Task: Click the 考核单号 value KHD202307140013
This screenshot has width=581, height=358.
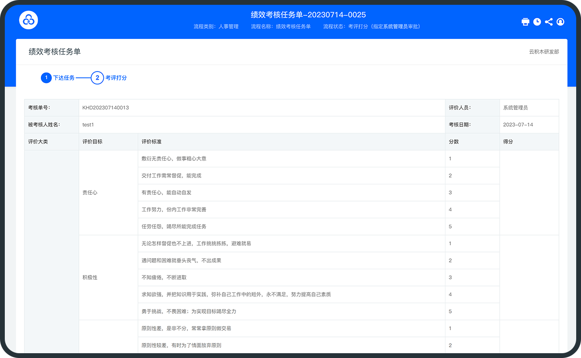Action: pyautogui.click(x=106, y=108)
